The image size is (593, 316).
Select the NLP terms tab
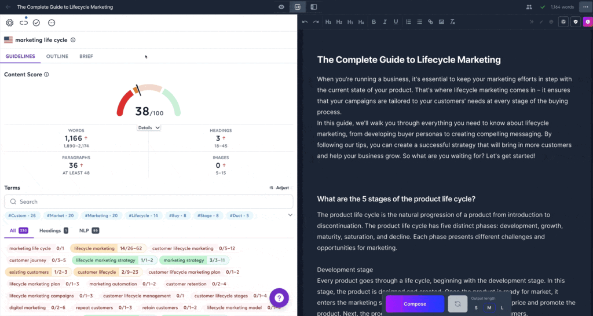coord(83,230)
